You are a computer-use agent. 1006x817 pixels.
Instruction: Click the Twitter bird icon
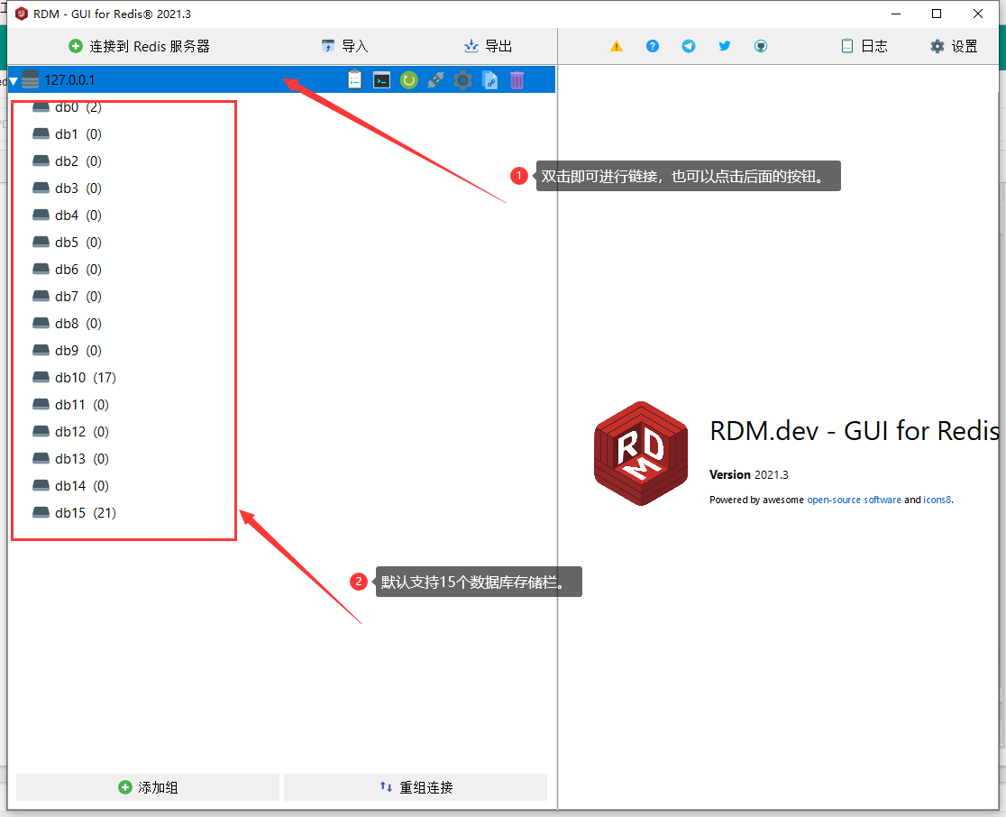coord(725,46)
